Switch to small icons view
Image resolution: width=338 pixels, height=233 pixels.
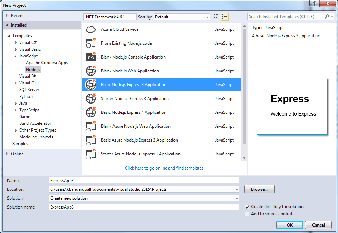click(216, 17)
